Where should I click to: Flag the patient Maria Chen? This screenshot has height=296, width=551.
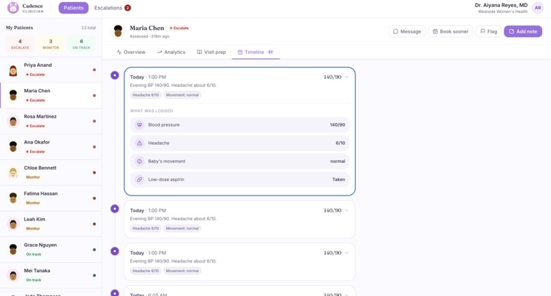489,31
